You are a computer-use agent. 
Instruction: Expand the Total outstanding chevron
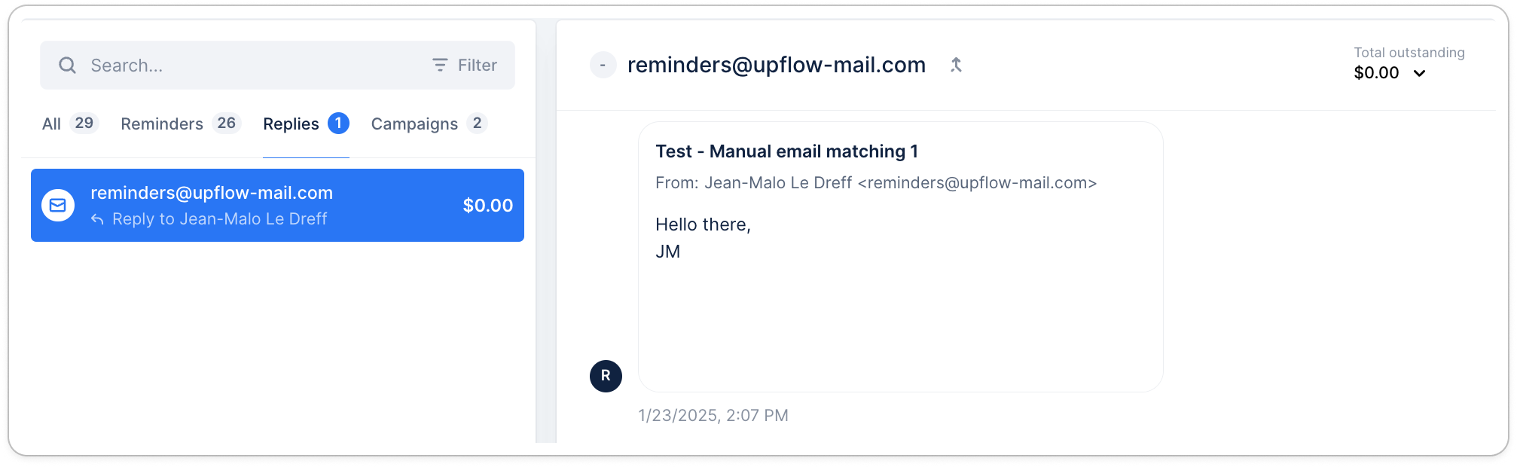click(x=1419, y=73)
